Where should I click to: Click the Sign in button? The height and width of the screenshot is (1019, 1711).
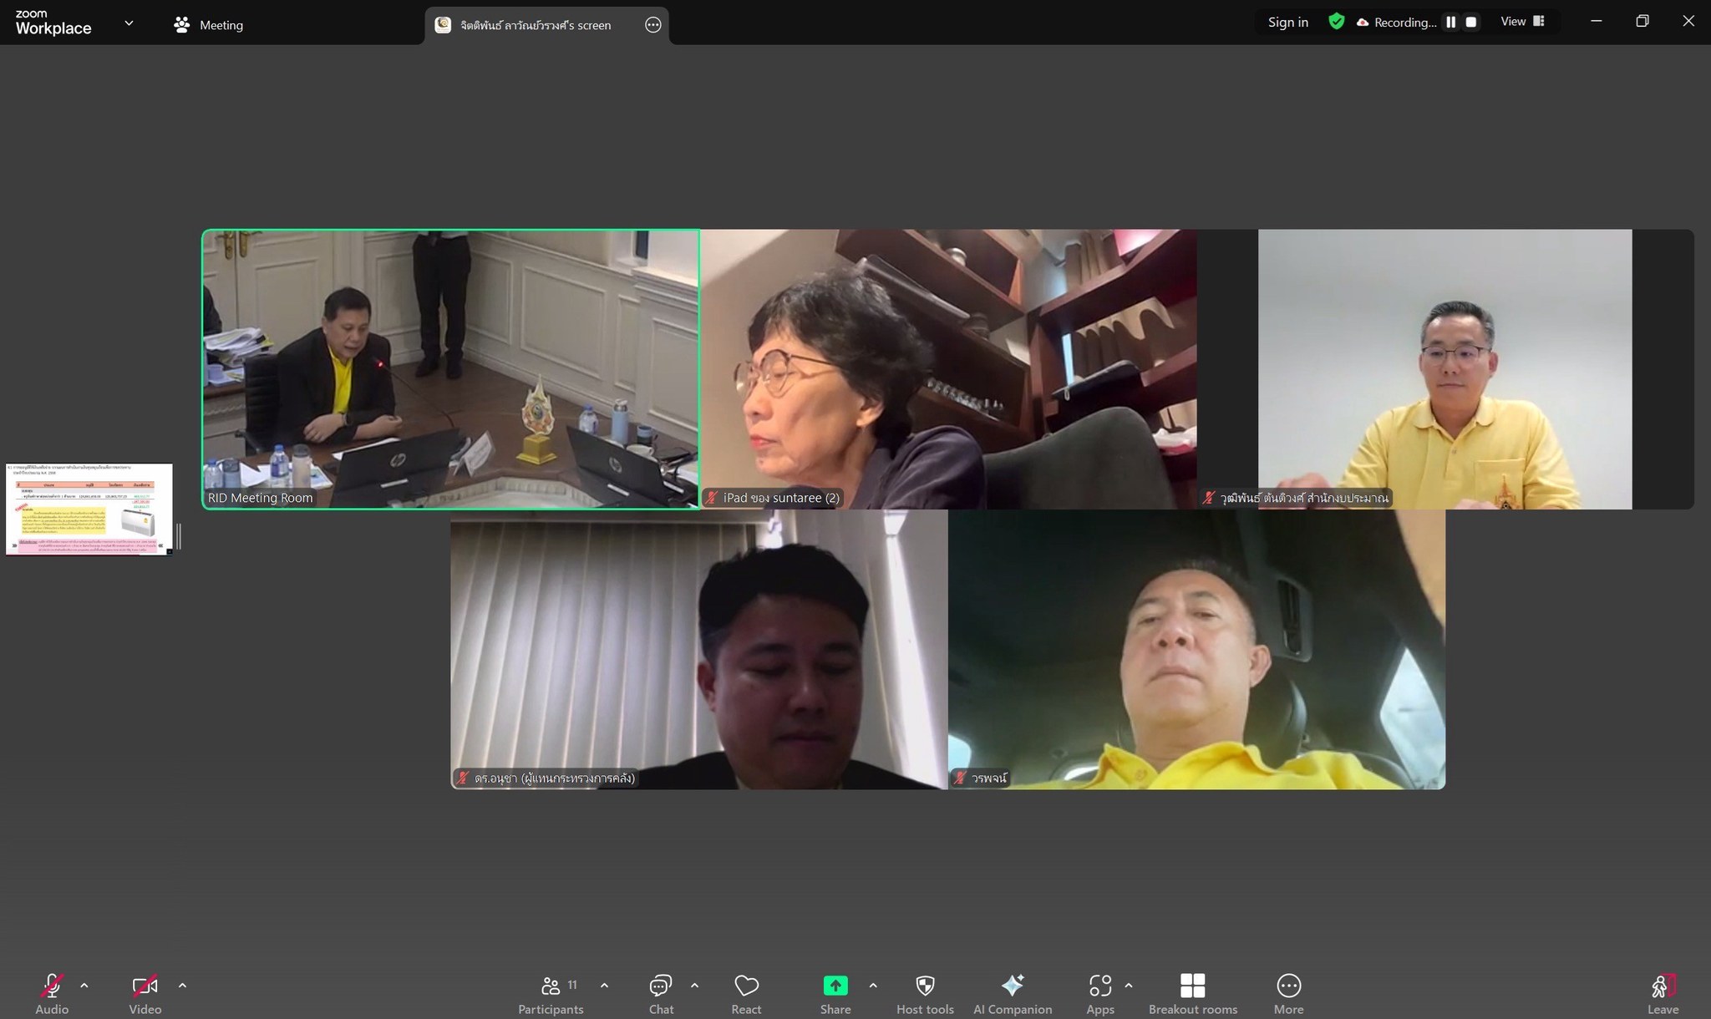pos(1287,23)
